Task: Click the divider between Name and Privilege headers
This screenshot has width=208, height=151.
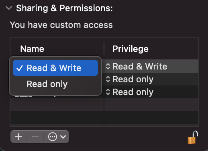Action: 104,49
